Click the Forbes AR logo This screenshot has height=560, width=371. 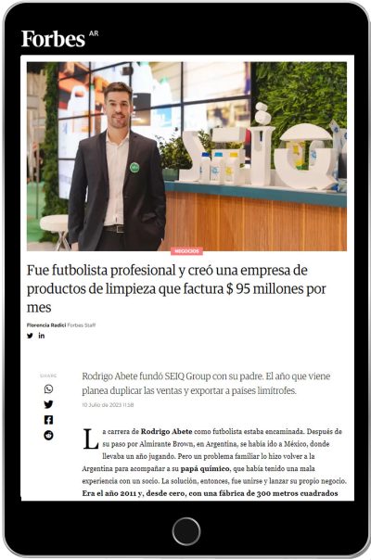click(x=59, y=39)
